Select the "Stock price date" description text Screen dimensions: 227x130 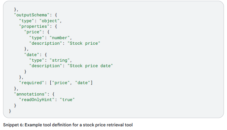coord(91,66)
